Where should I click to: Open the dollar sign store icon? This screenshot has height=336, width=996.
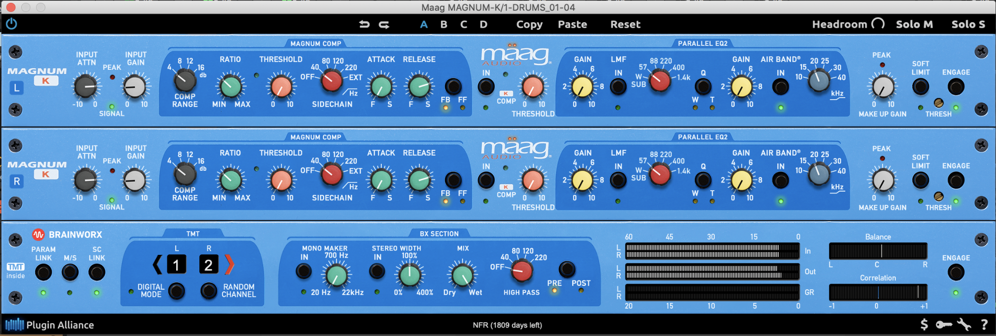pos(924,325)
